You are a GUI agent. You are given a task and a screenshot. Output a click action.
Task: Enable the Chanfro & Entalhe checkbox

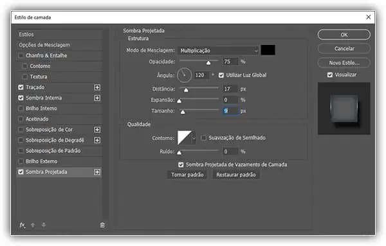click(21, 55)
